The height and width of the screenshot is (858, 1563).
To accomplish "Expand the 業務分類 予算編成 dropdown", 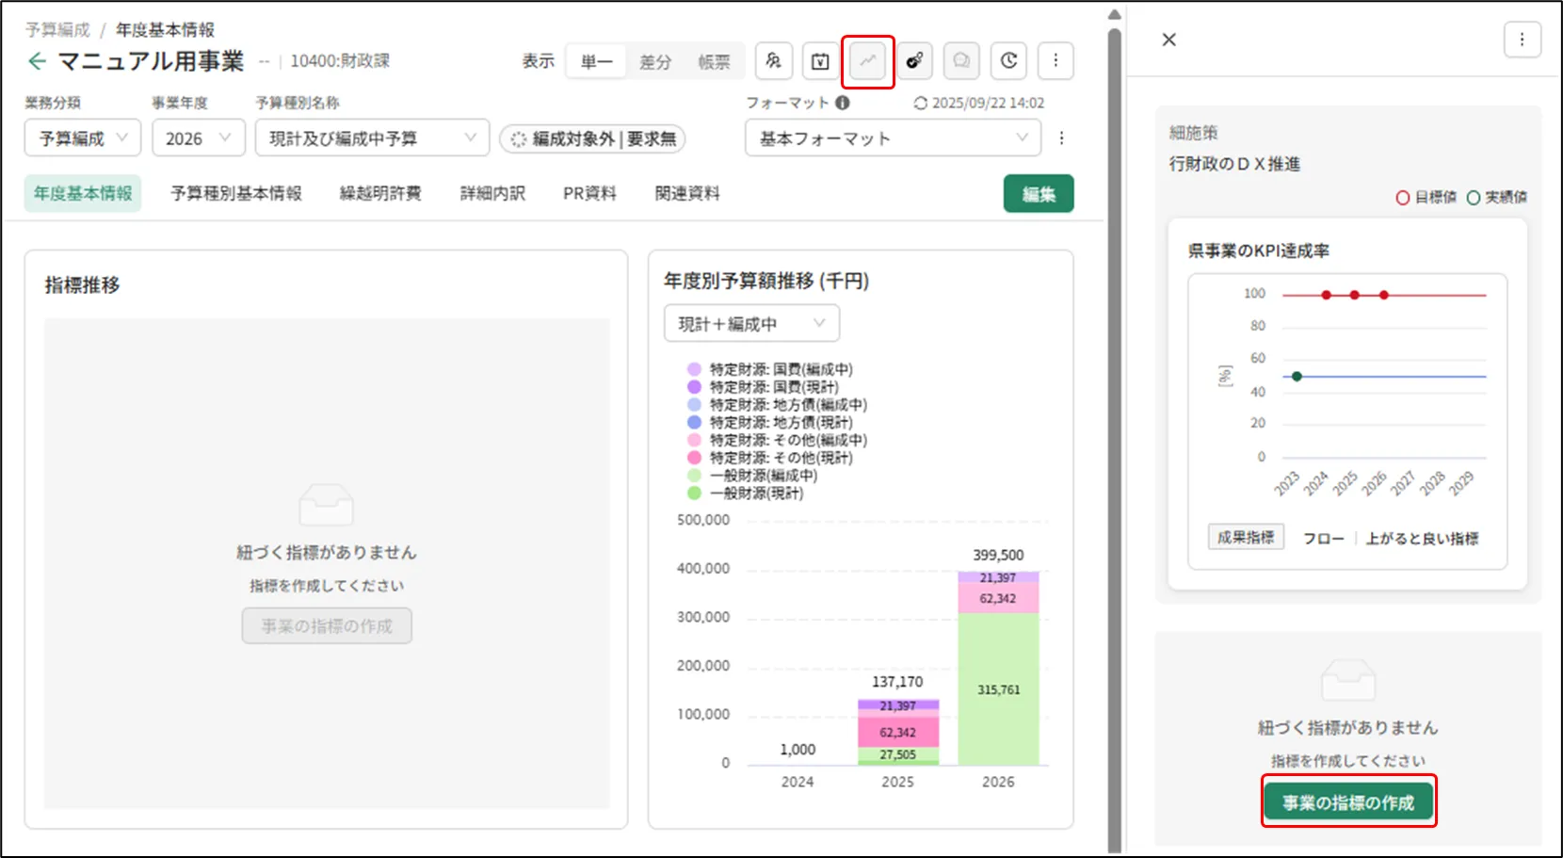I will pos(83,138).
